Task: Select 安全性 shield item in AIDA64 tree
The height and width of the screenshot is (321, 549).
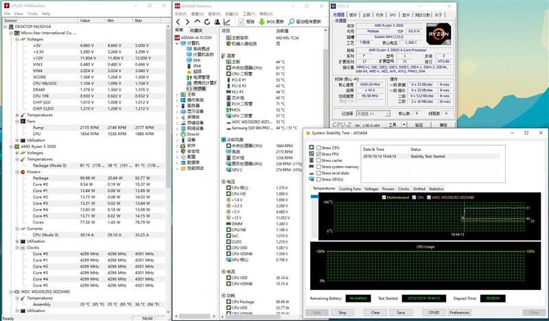Action: click(190, 151)
